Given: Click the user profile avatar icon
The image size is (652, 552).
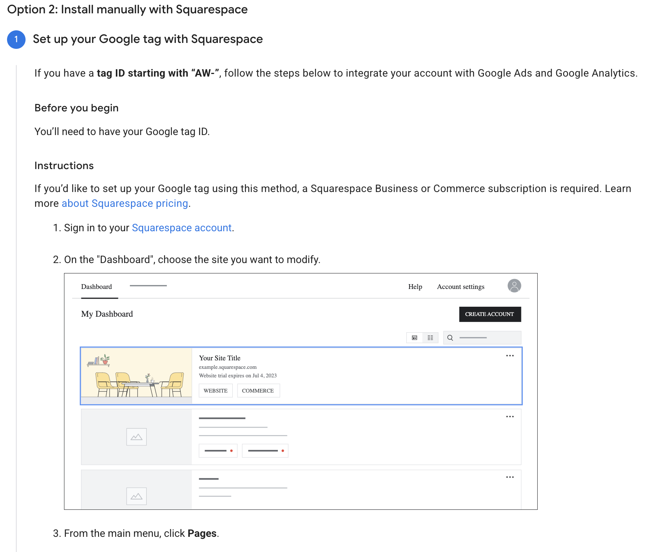Looking at the screenshot, I should 514,286.
